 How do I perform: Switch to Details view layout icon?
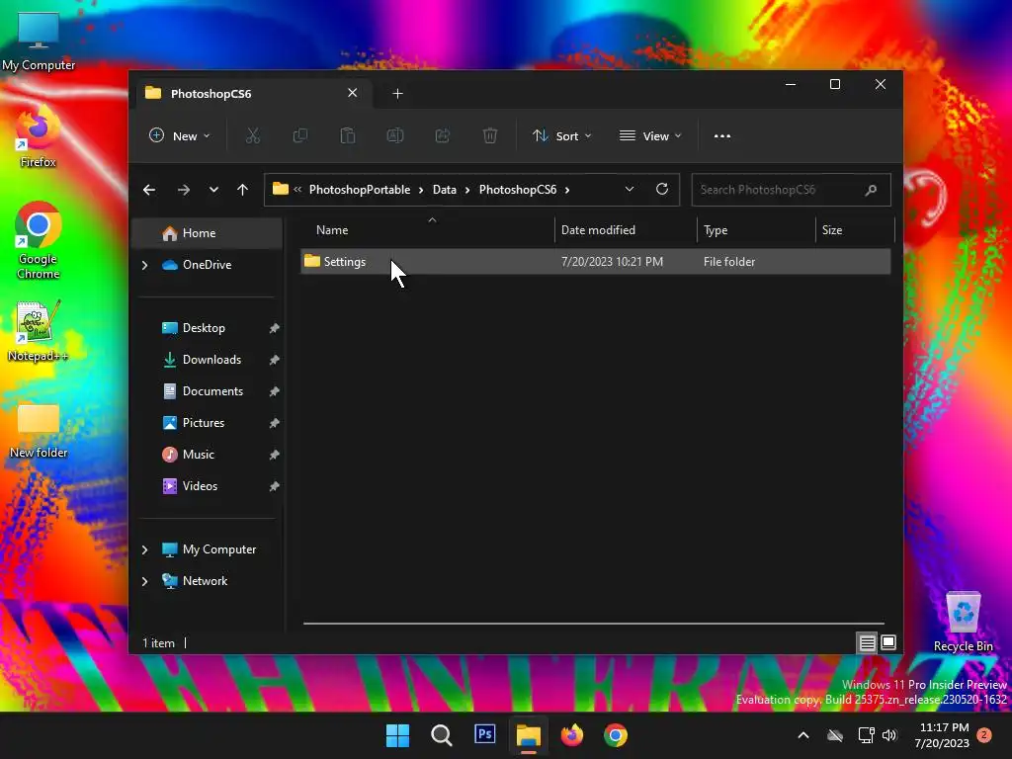coord(867,642)
